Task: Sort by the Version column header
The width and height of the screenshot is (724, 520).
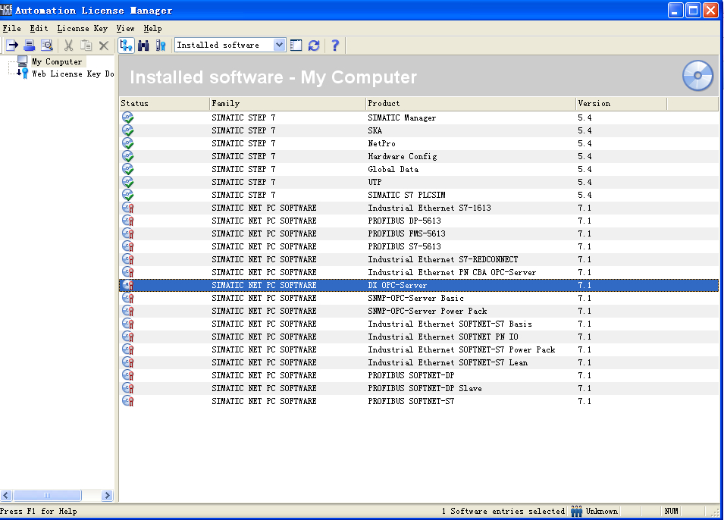Action: [x=620, y=103]
